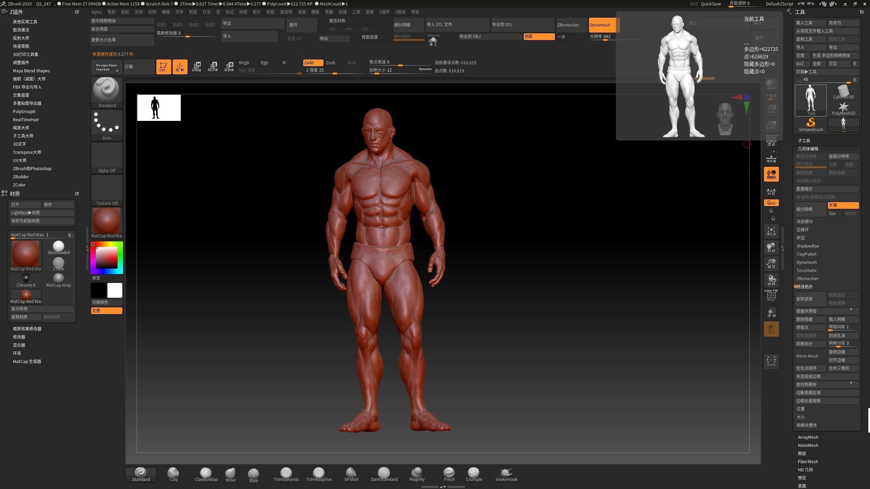
Task: Pick the hPolish brush
Action: pyautogui.click(x=351, y=475)
